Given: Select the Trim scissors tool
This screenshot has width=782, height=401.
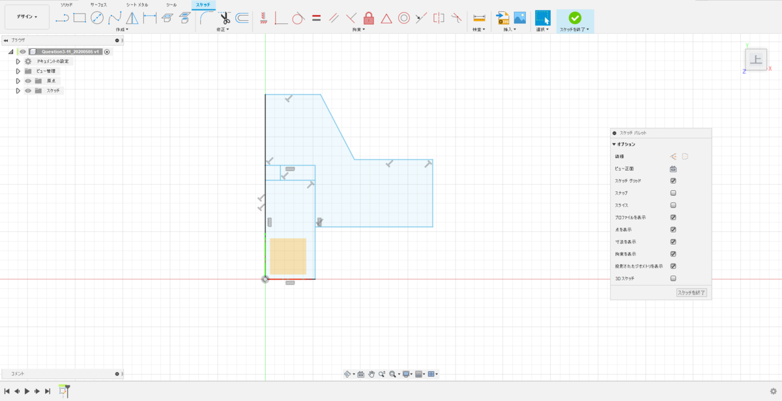Looking at the screenshot, I should 225,18.
